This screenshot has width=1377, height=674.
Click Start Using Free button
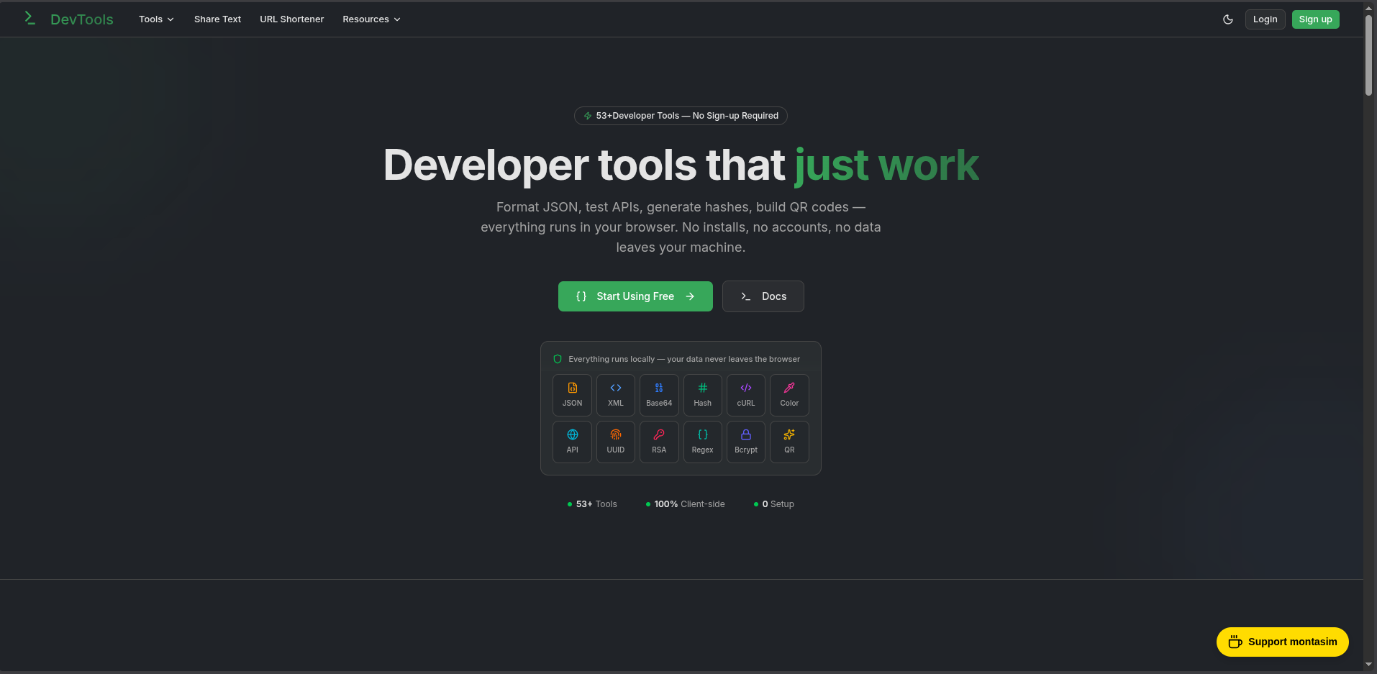click(x=635, y=296)
